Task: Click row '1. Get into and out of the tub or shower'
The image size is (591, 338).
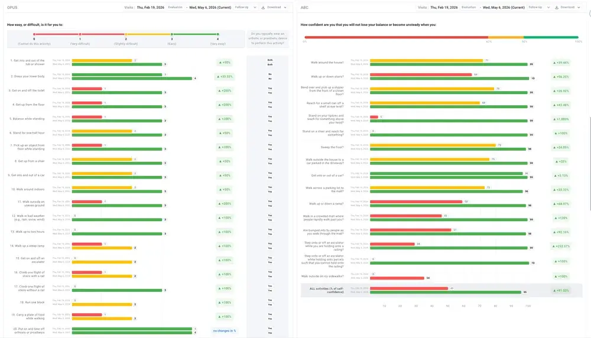Action: pyautogui.click(x=27, y=62)
